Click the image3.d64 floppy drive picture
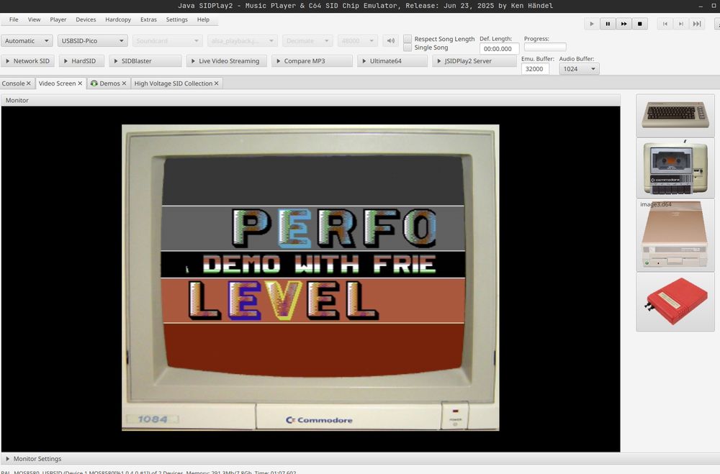 coord(675,235)
